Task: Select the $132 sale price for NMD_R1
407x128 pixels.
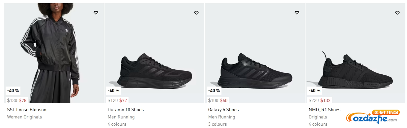Action: pos(325,100)
